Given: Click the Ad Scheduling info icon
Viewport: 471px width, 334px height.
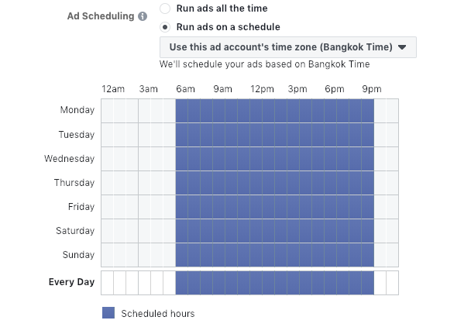Looking at the screenshot, I should pyautogui.click(x=143, y=16).
